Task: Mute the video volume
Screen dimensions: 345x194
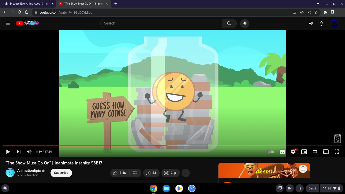Action: (29, 152)
